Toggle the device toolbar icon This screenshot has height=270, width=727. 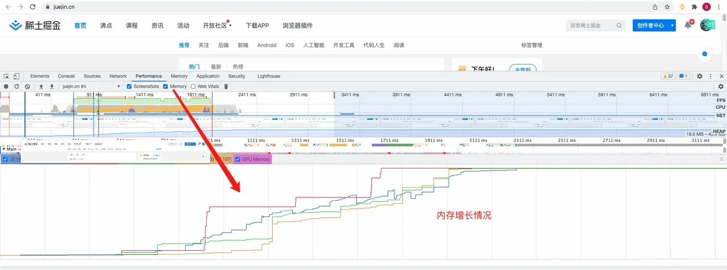click(16, 76)
